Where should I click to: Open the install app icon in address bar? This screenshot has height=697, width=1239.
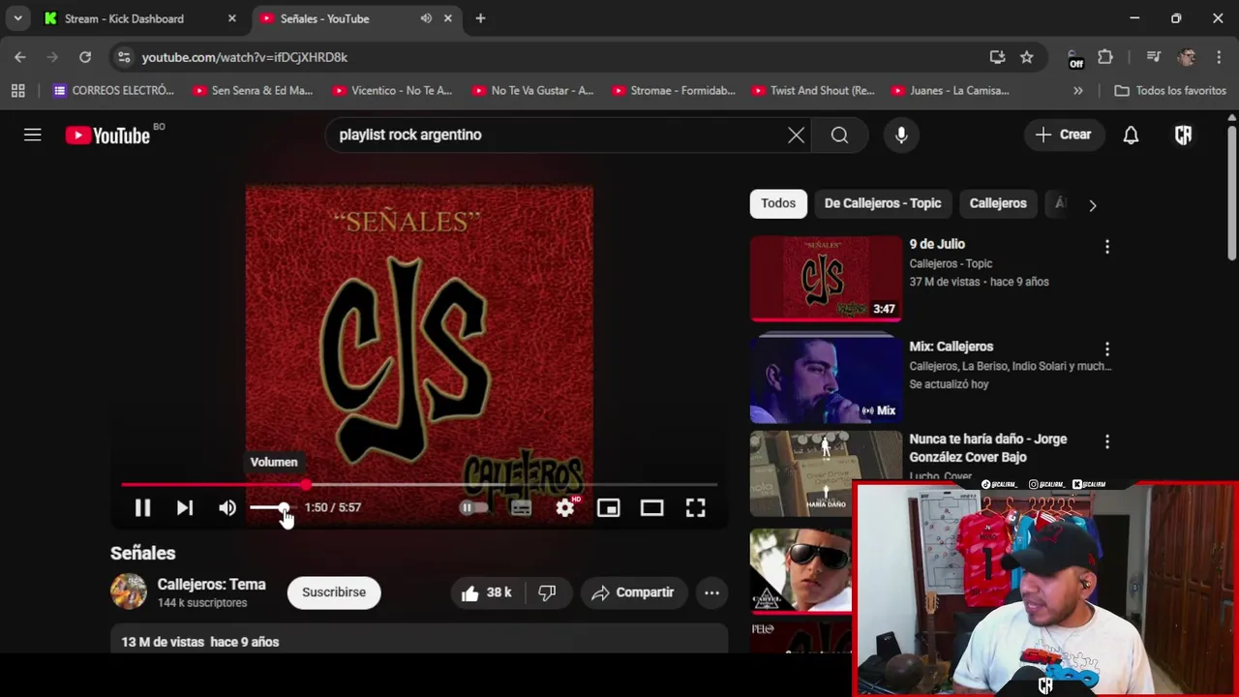tap(997, 57)
